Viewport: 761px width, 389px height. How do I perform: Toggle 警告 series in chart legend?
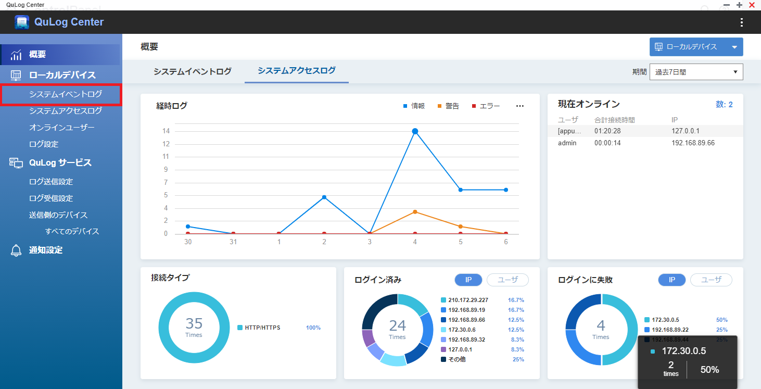point(448,106)
